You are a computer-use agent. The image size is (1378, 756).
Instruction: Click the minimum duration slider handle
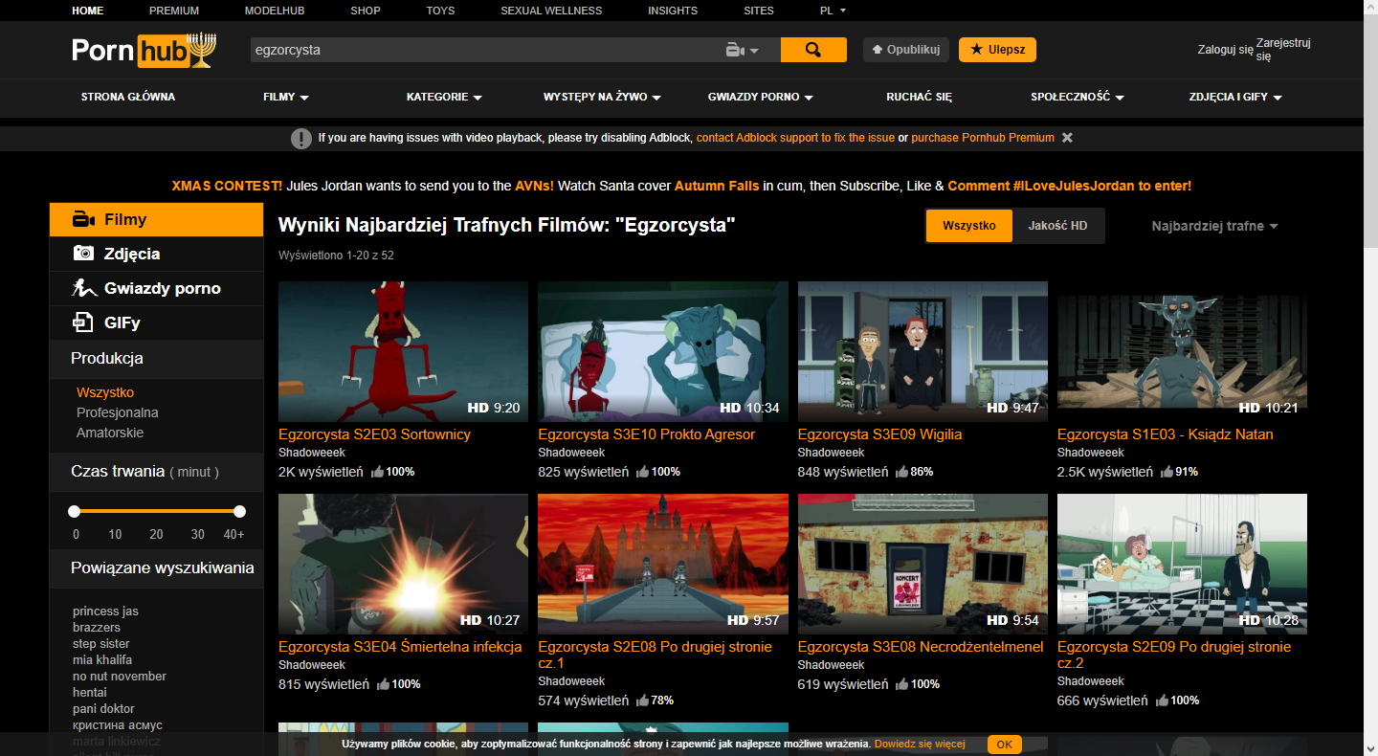point(75,511)
